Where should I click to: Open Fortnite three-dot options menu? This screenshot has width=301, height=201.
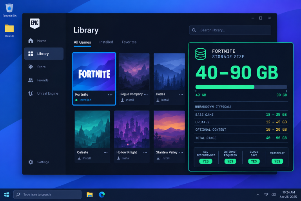[110, 95]
